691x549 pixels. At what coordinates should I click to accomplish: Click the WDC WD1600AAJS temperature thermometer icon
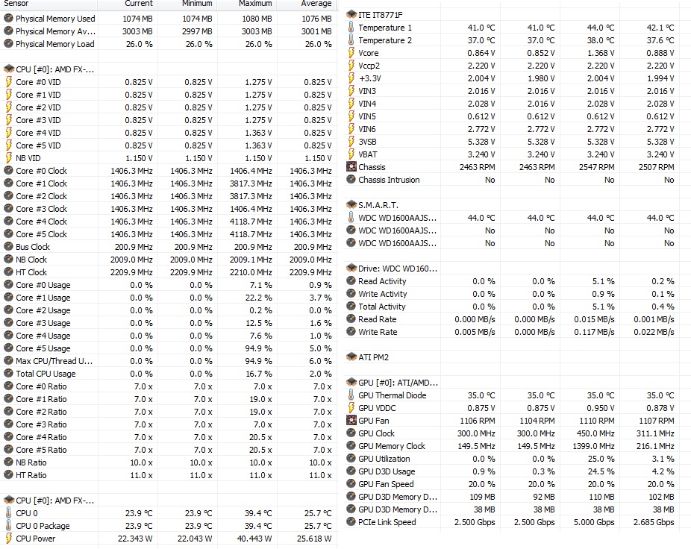pos(351,218)
